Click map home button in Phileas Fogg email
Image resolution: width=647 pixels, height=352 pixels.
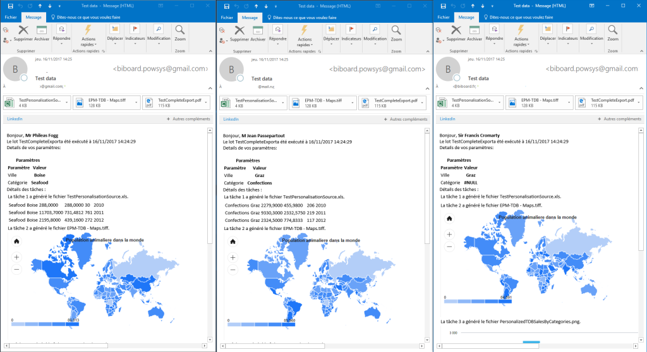pyautogui.click(x=16, y=241)
